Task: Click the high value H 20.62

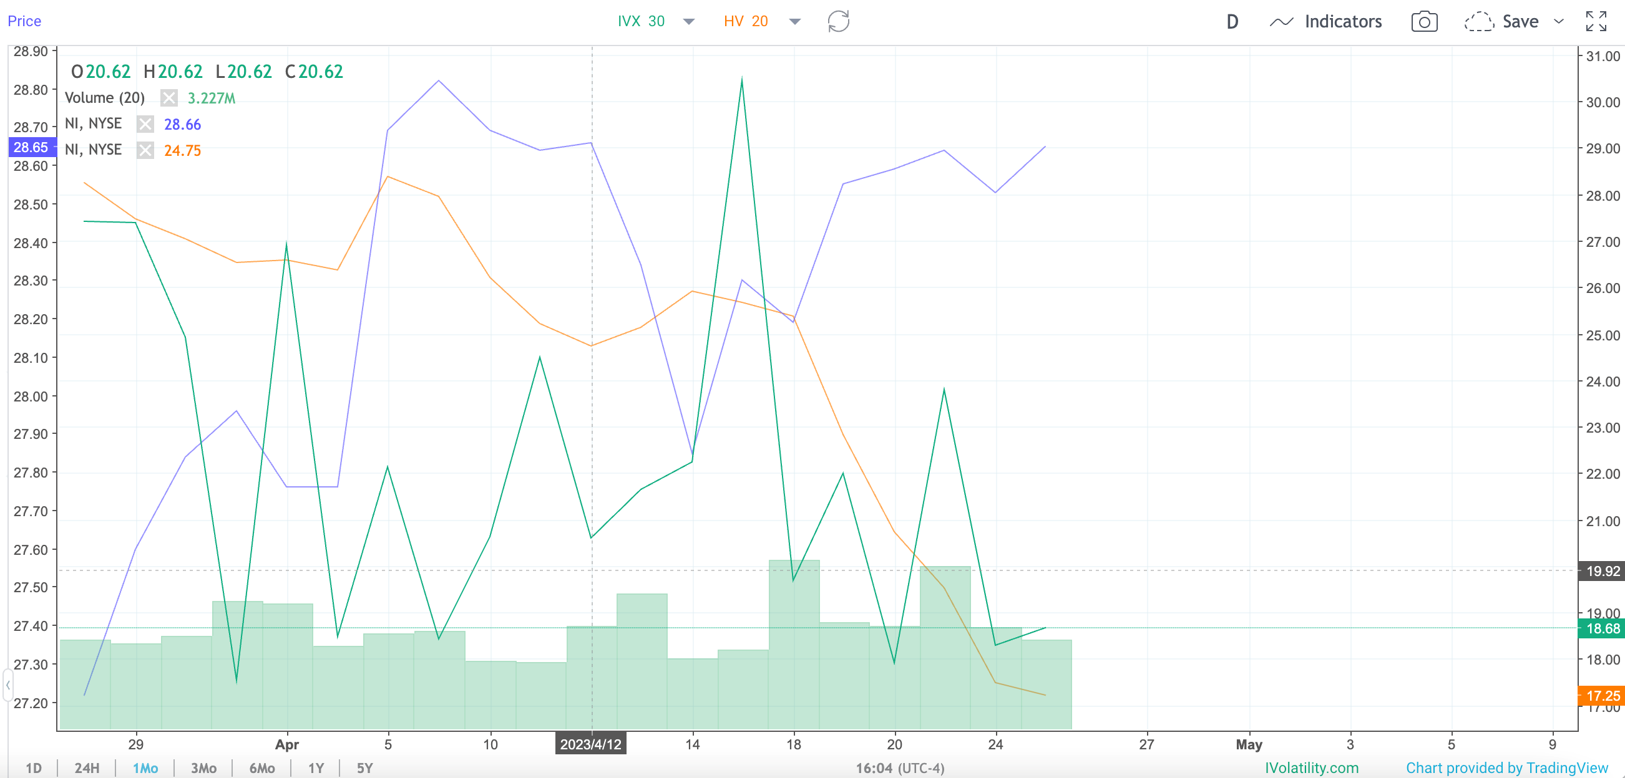Action: pos(173,71)
